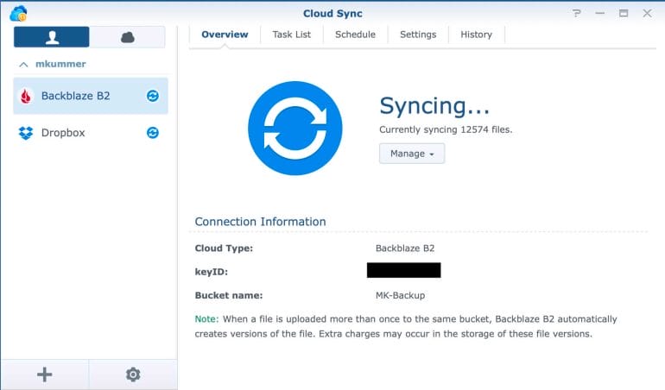Minimize the Cloud Sync window
665x390 pixels.
pyautogui.click(x=599, y=13)
